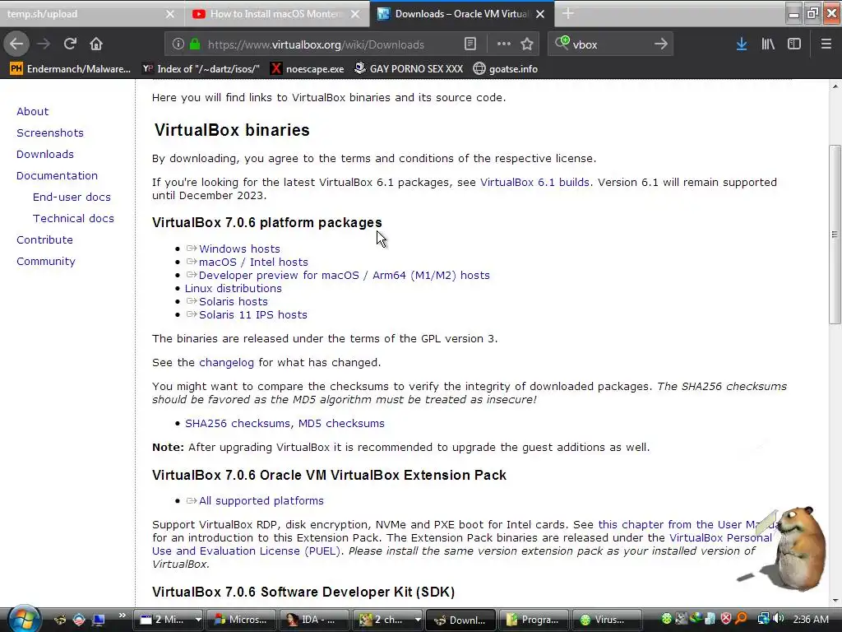
Task: Open Technical docs link
Action: [73, 219]
